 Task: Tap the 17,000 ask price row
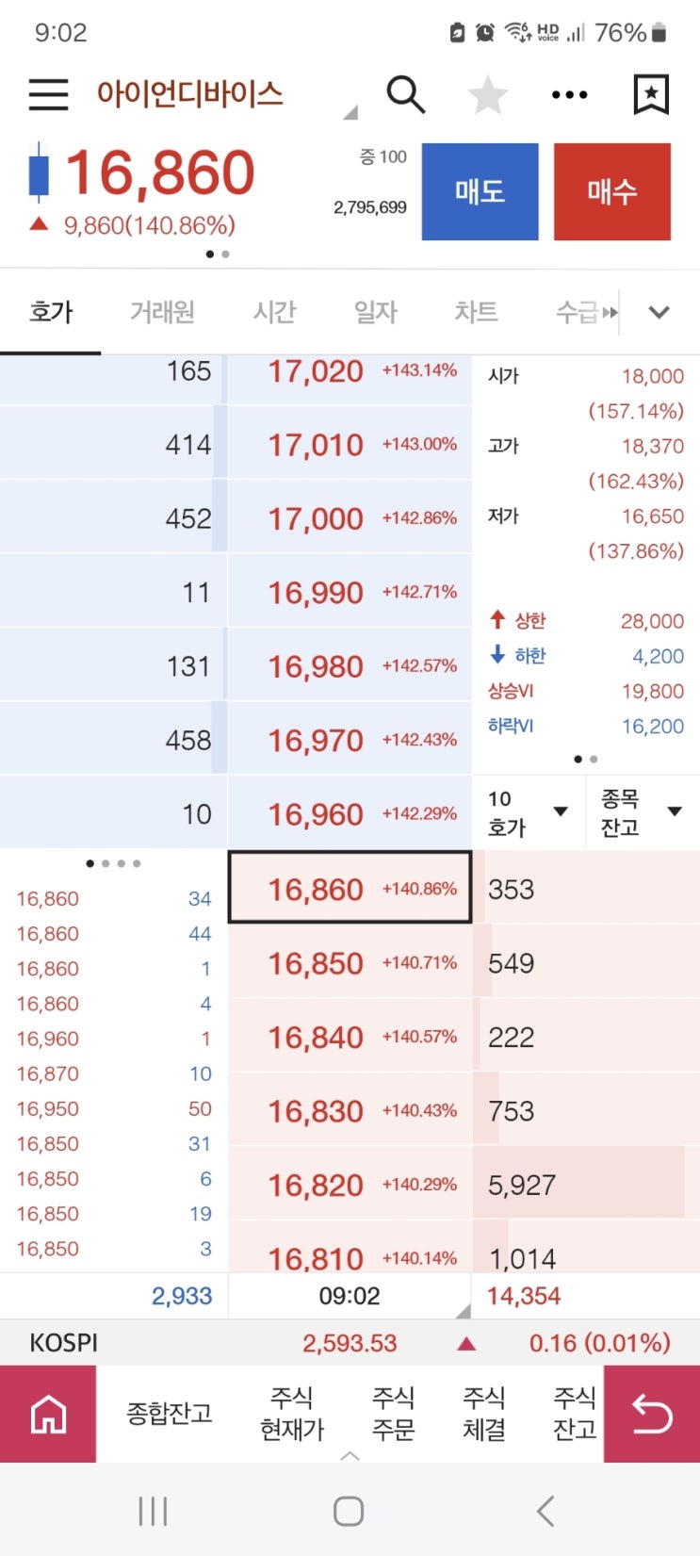point(350,518)
